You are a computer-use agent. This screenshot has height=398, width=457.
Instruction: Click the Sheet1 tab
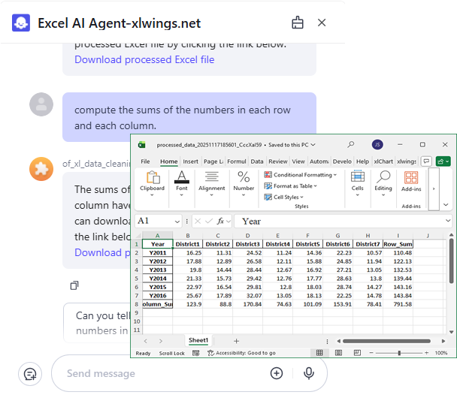click(198, 340)
